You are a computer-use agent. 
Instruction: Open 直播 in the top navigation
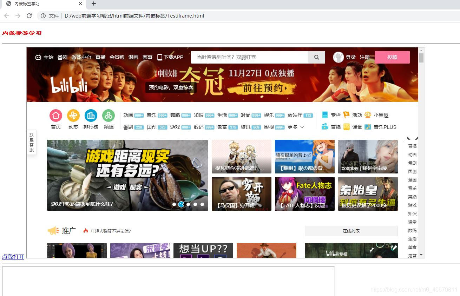point(100,57)
